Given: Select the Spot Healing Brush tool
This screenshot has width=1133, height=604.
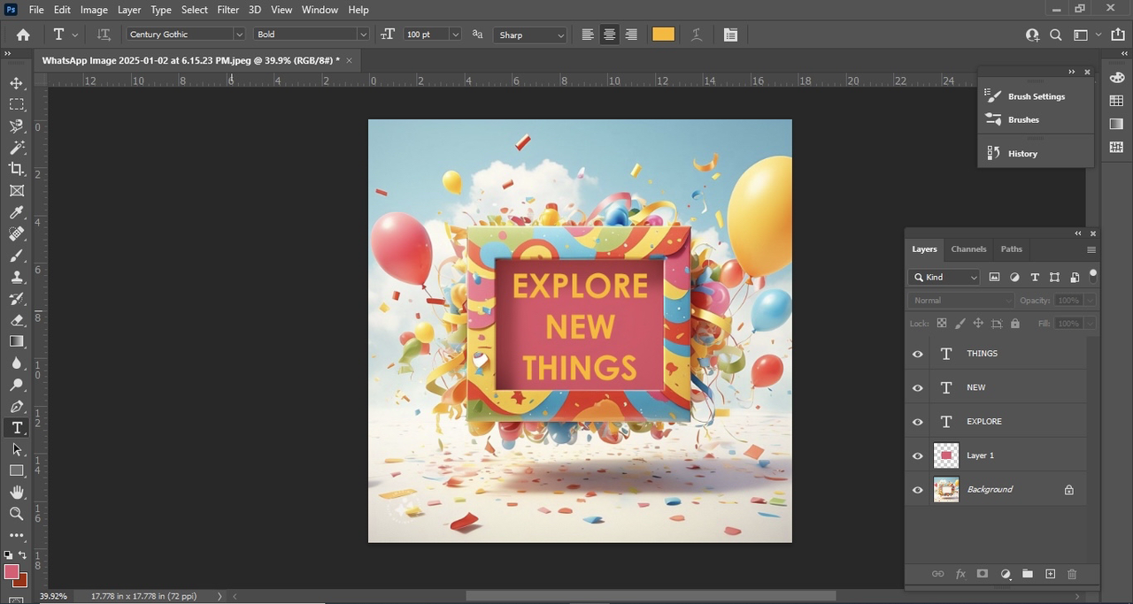Looking at the screenshot, I should point(17,233).
